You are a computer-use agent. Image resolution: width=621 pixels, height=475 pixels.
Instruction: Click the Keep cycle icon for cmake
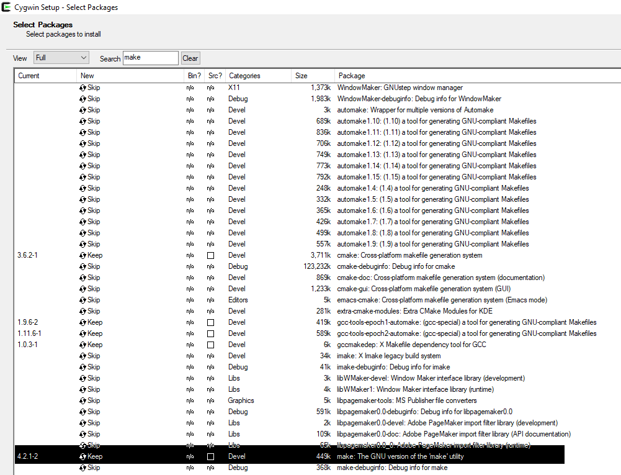[x=83, y=255]
